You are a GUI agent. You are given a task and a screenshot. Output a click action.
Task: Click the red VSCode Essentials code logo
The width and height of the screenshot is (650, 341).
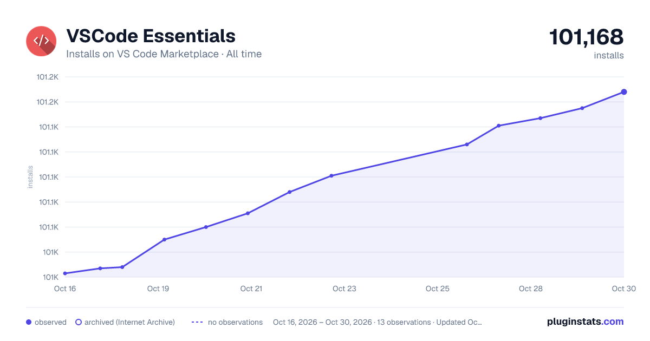coord(41,41)
